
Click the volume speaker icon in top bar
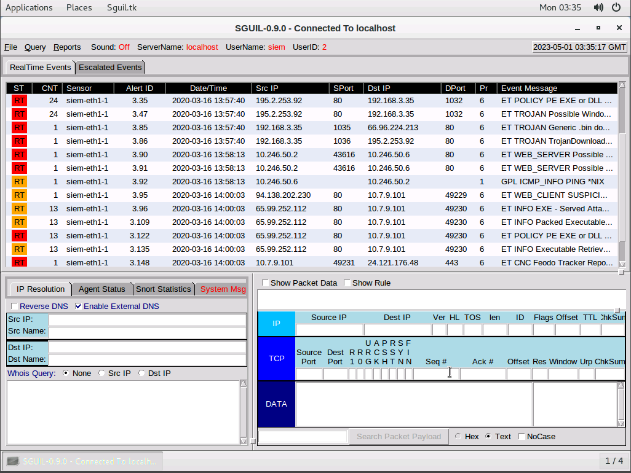click(598, 7)
